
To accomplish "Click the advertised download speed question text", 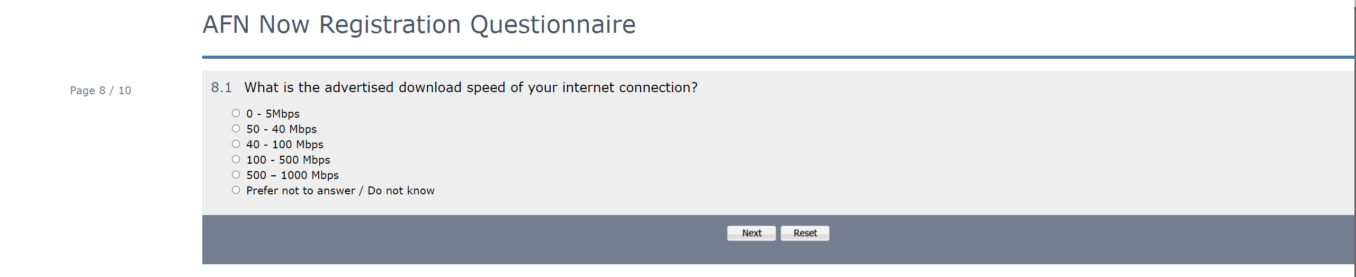I will (x=471, y=87).
